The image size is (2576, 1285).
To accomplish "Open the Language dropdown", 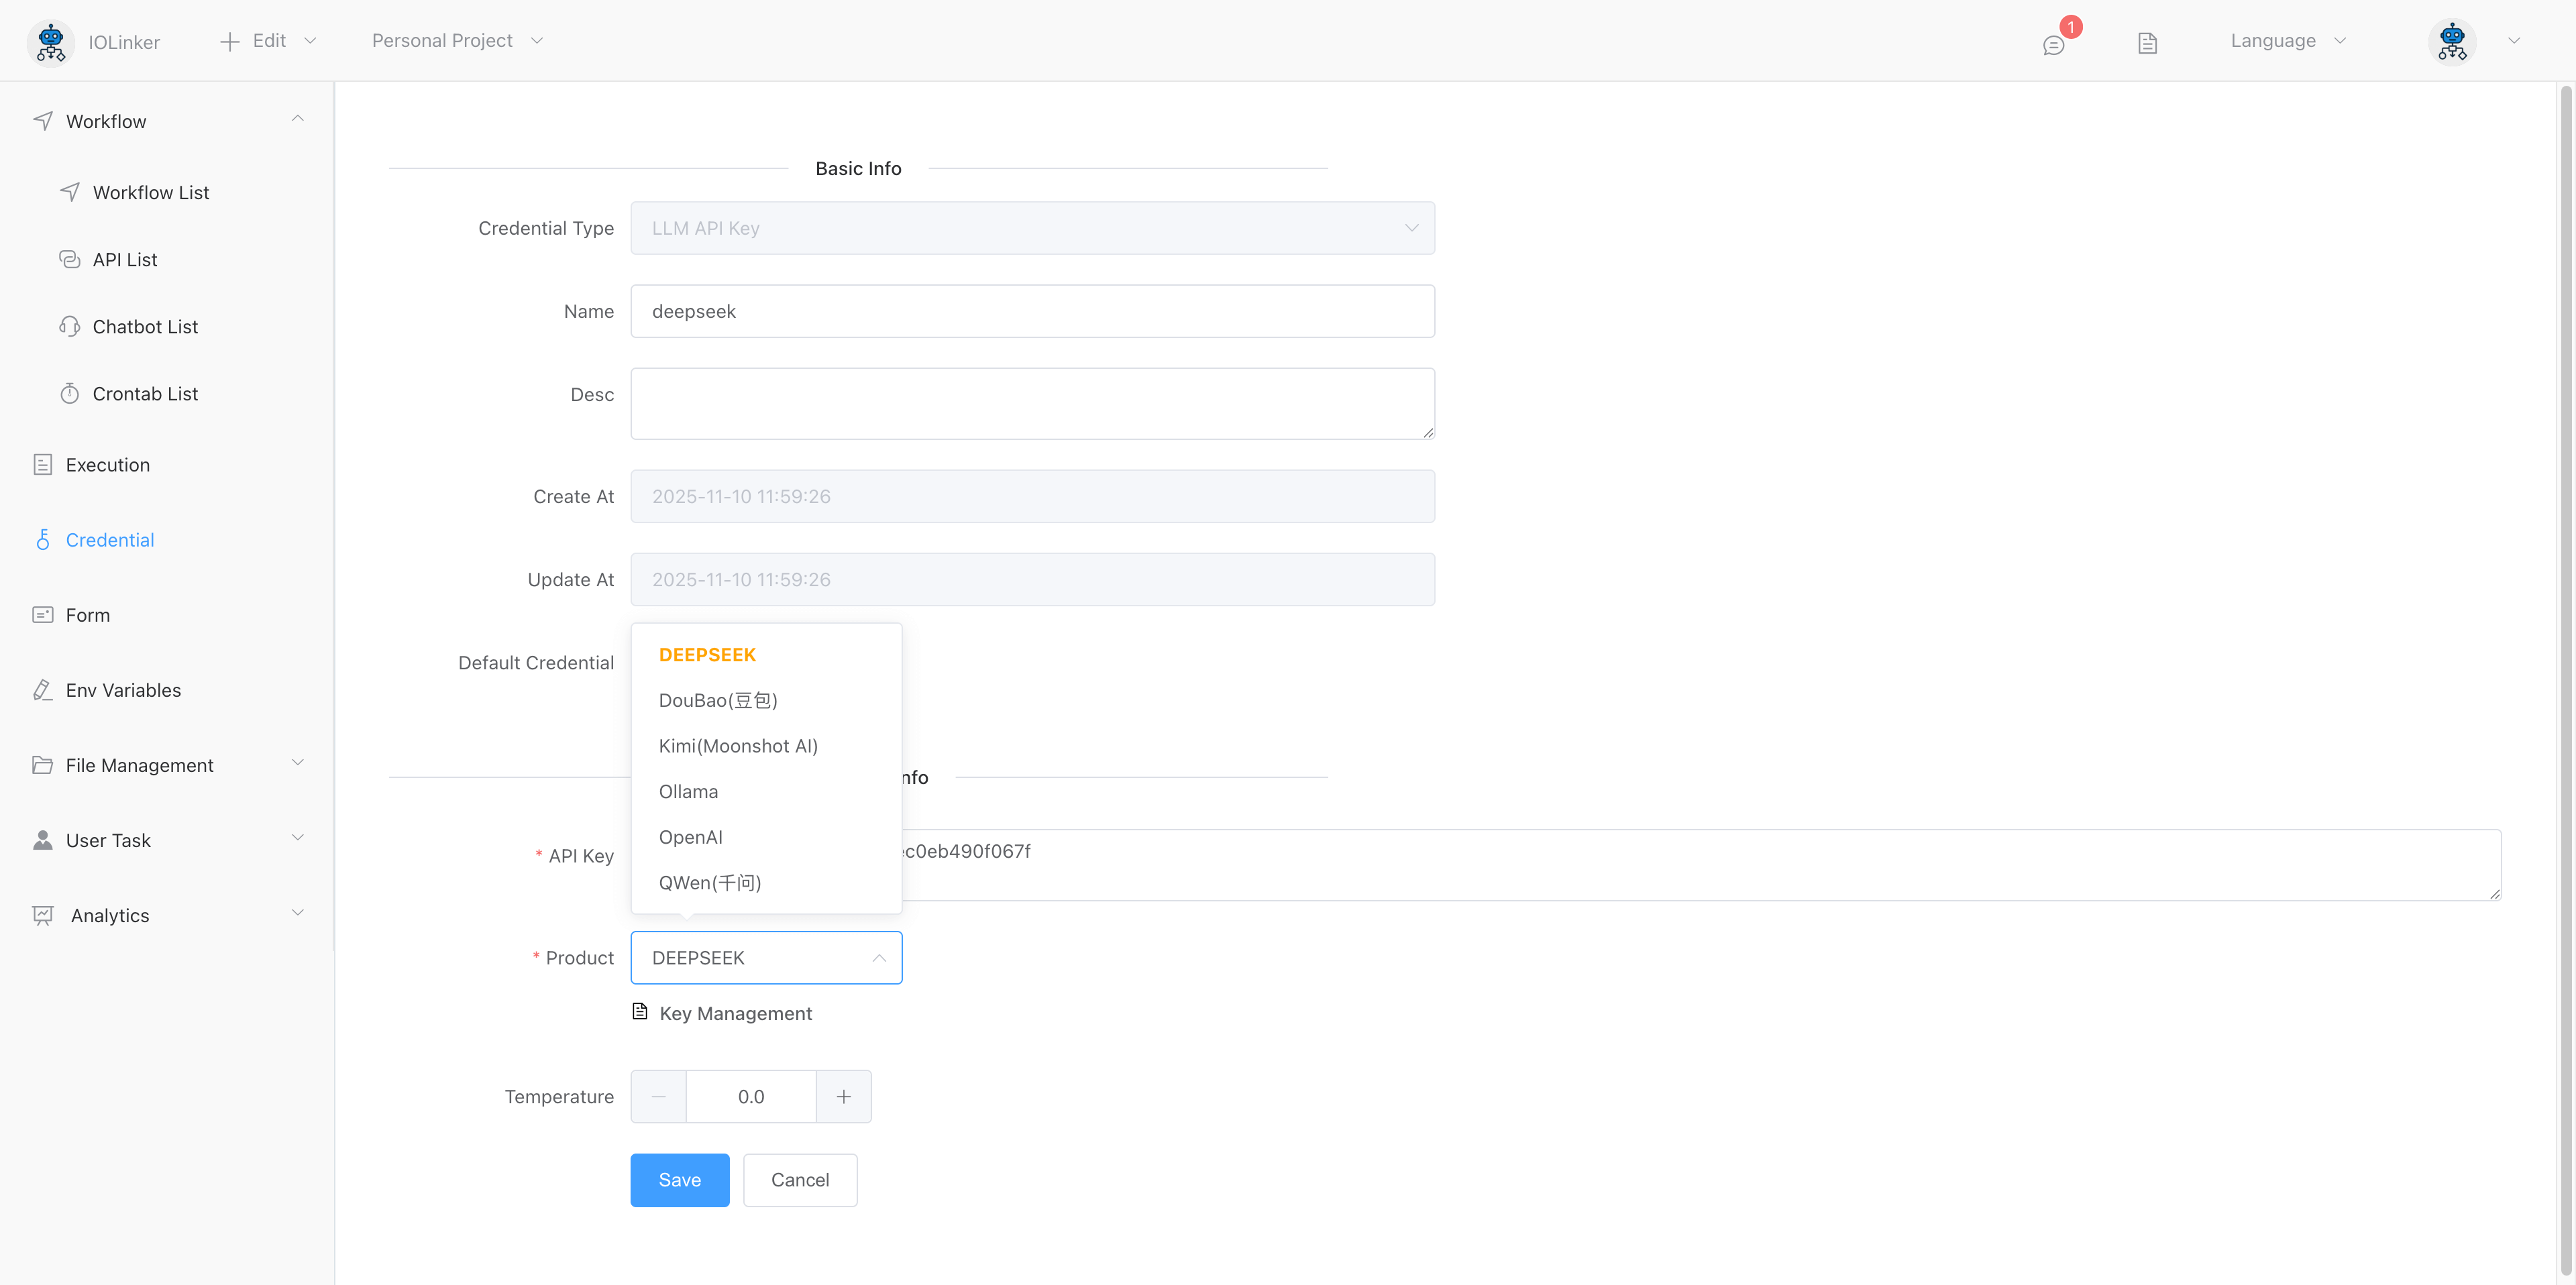I will coord(2287,41).
